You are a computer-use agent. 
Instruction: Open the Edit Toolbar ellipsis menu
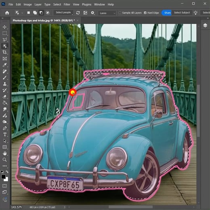4,166
